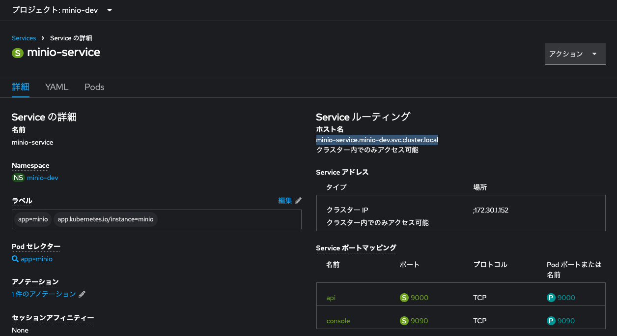Click the クラスター IP type cell
Screen dimensions: 617x336
click(347, 210)
